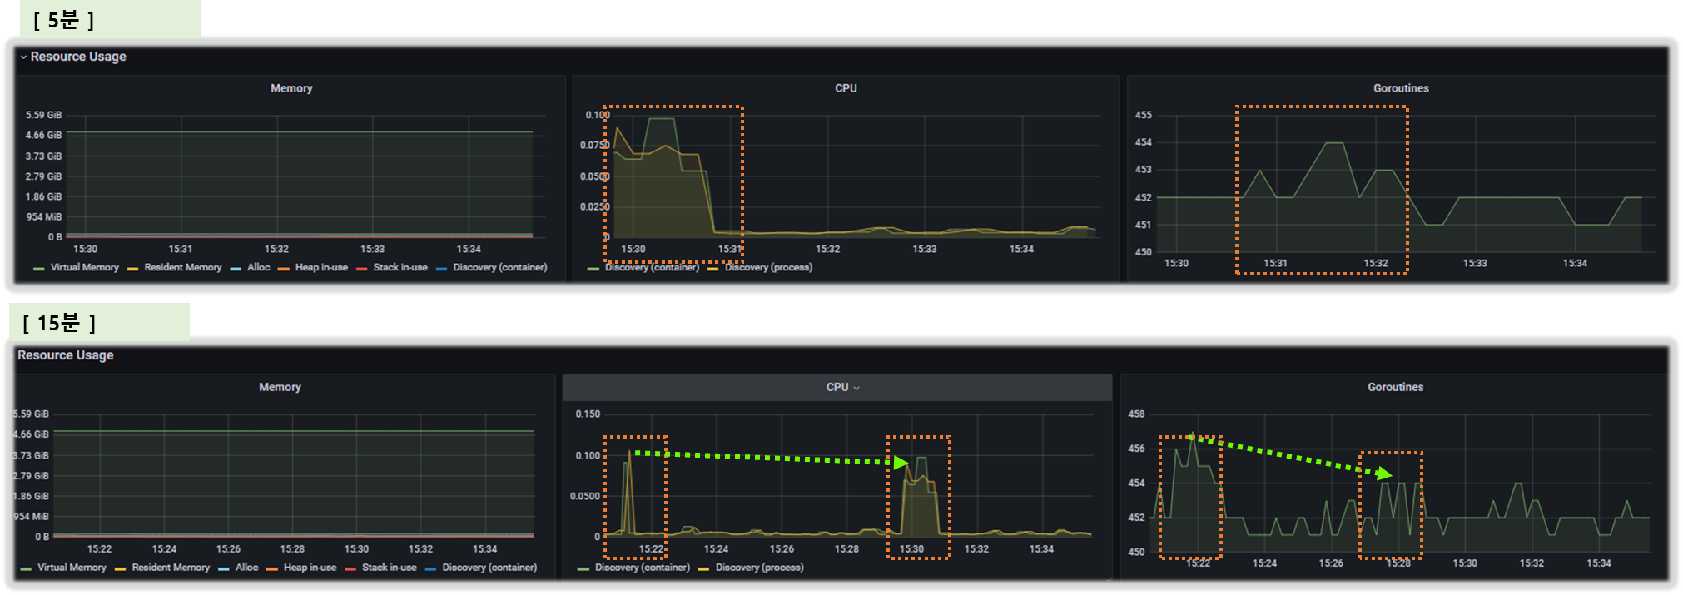Toggle Alloc series in 5분 Memory legend

coord(258,267)
